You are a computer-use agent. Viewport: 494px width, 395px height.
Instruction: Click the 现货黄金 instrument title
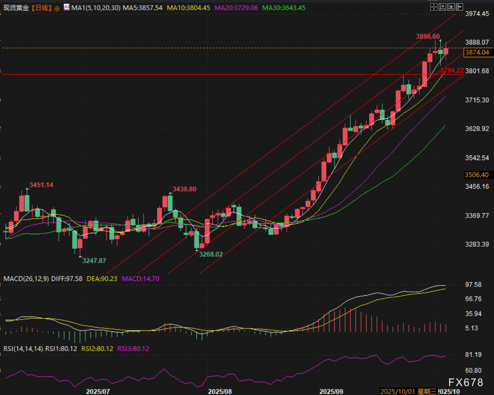[x=16, y=8]
